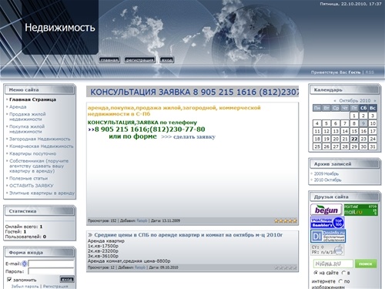385x289 pixels.
Task: Open the CY/PR counter badge
Action: 327,250
